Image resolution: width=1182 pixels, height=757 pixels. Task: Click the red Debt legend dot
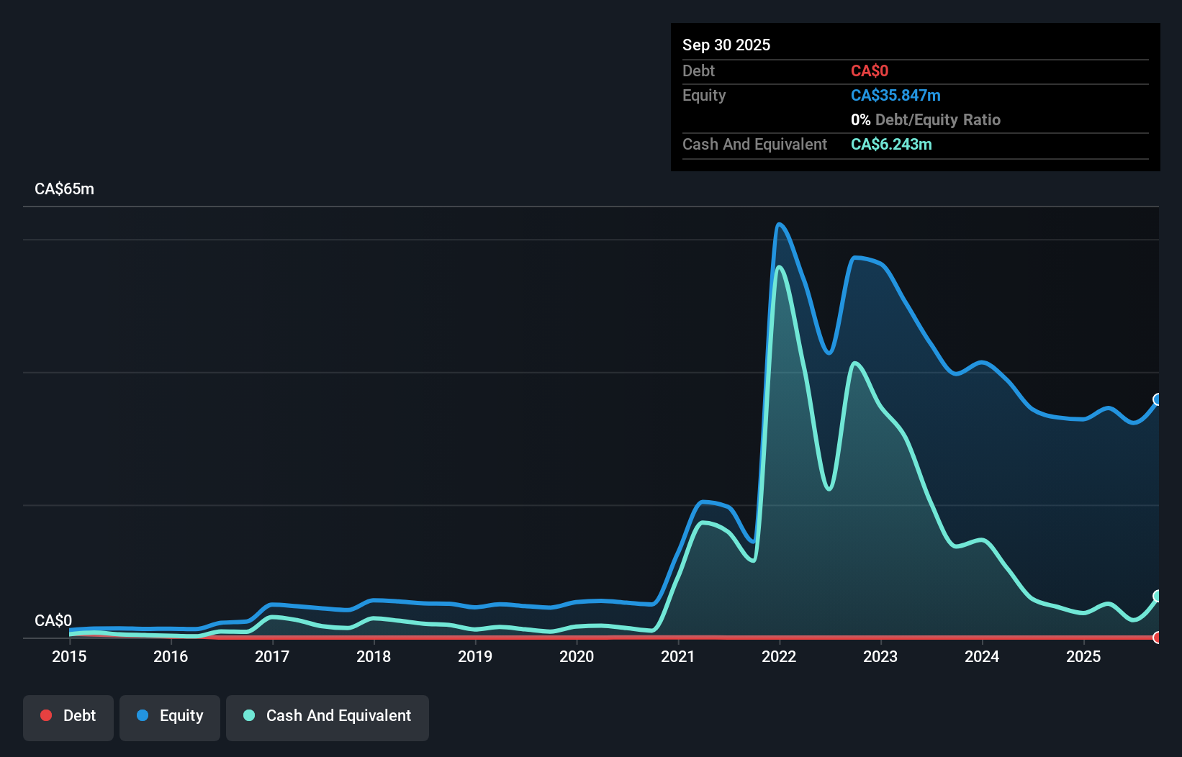coord(45,716)
